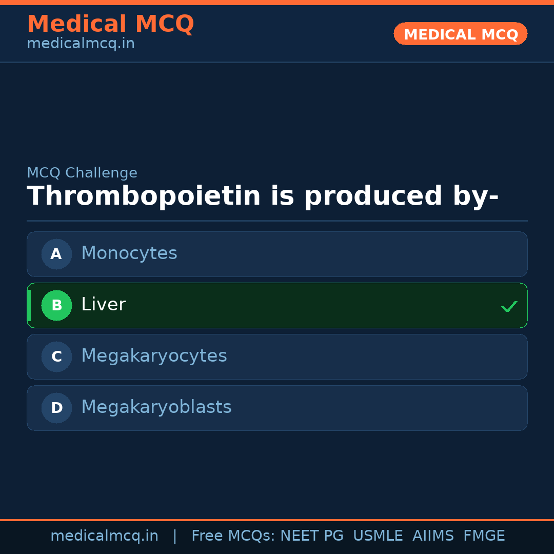The height and width of the screenshot is (554, 554).
Task: Click the MCQ Challenge label
Action: [x=82, y=173]
